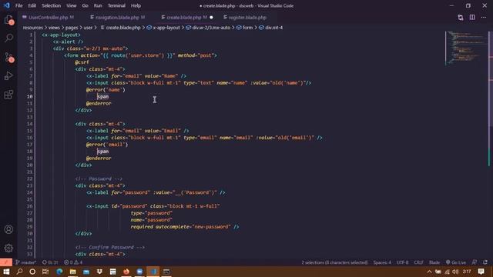Screen dimensions: 493x277
Task: Open the View menu
Action: pos(72,5)
